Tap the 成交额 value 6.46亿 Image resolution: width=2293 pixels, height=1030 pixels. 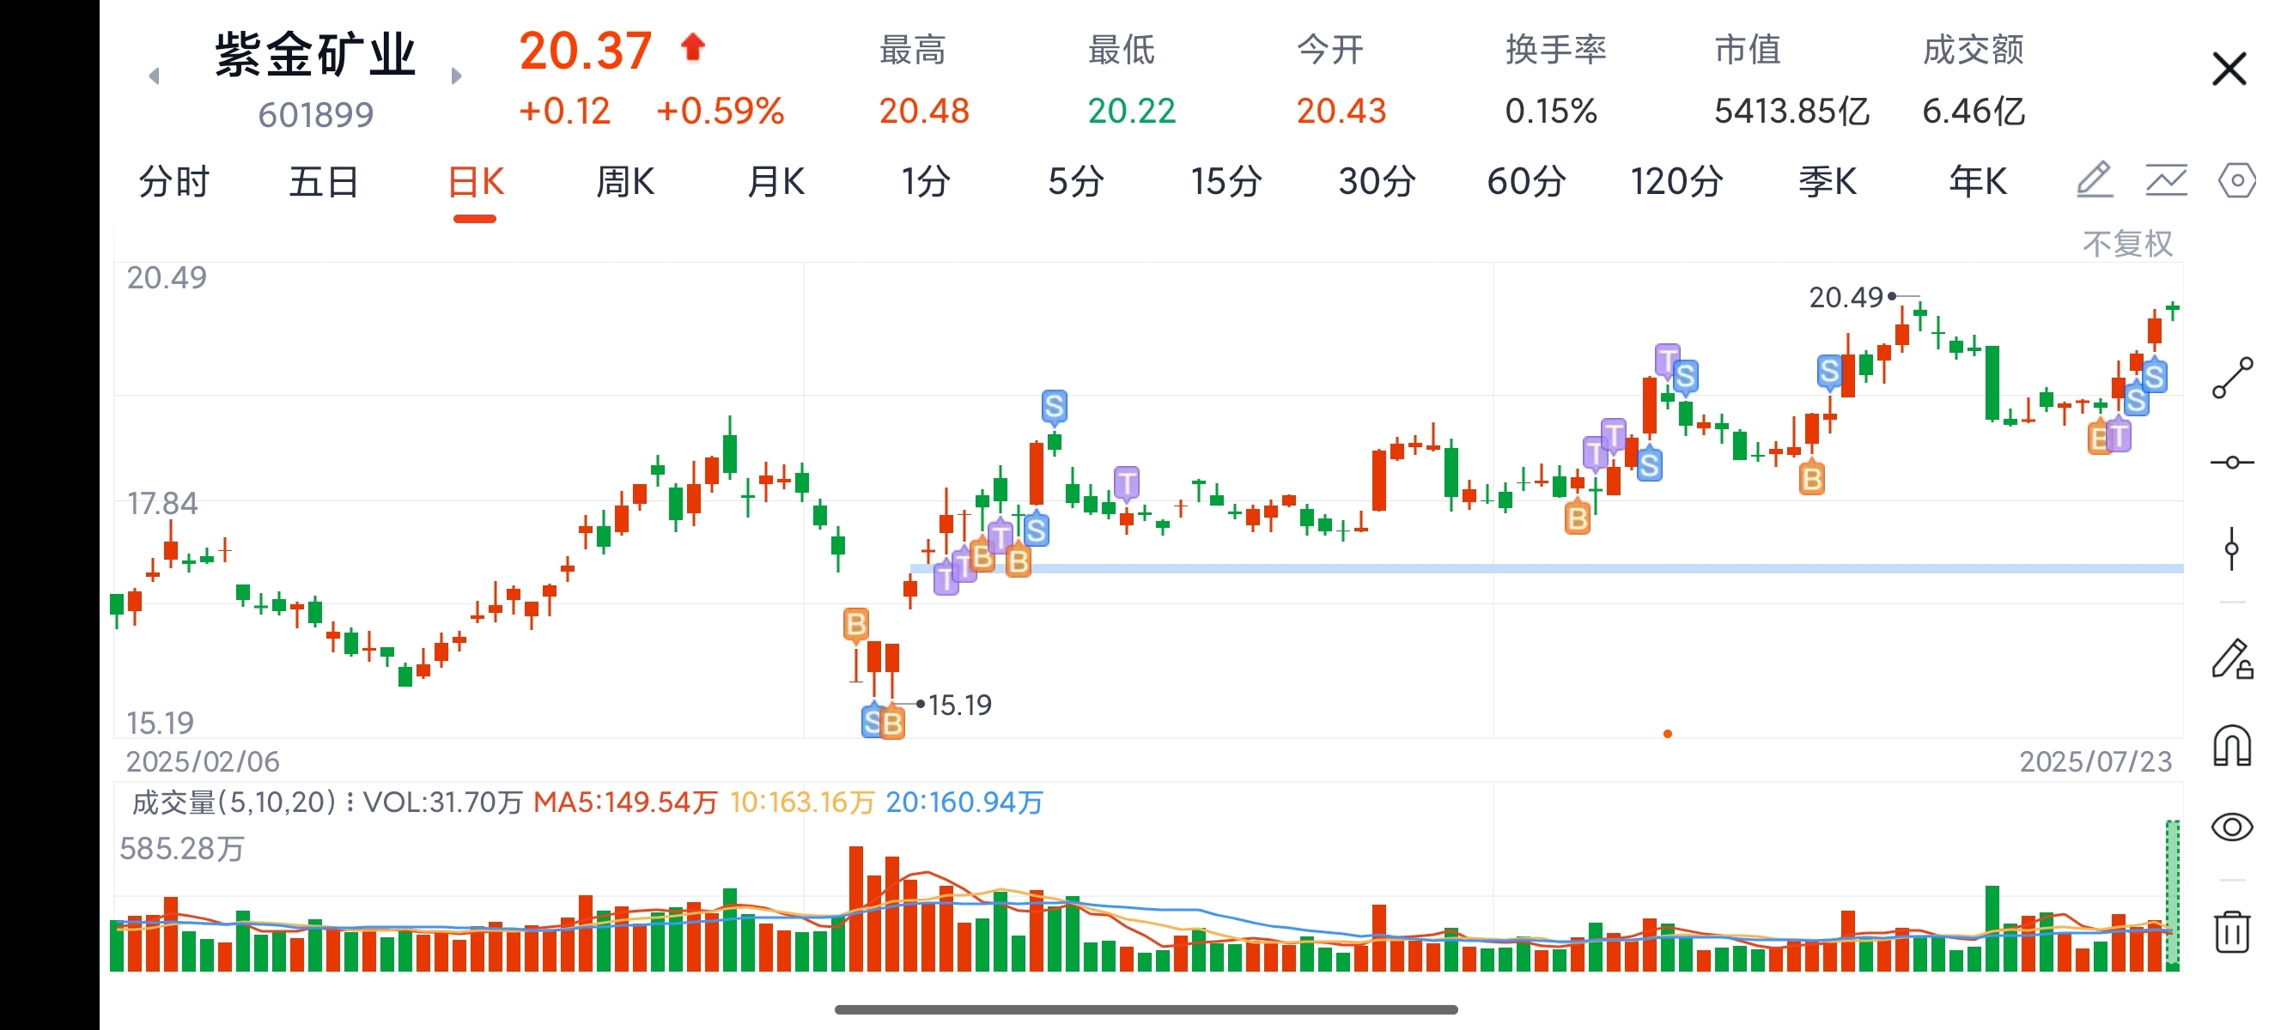1974,112
